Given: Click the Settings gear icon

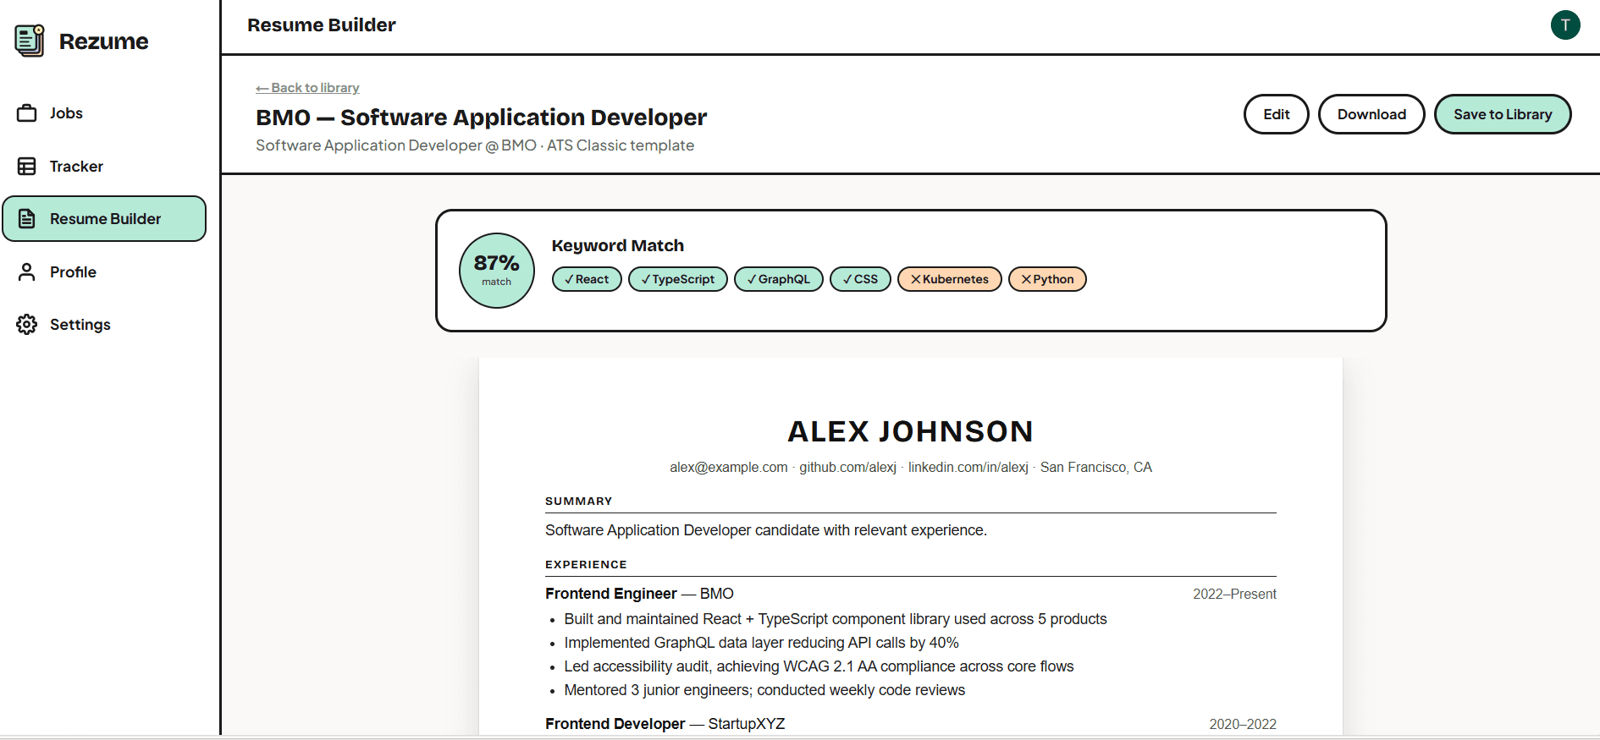Looking at the screenshot, I should (27, 325).
